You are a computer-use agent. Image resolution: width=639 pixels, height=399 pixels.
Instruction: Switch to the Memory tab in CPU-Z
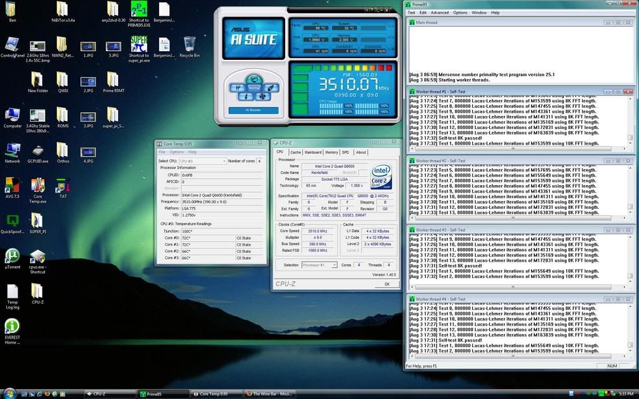coord(331,152)
